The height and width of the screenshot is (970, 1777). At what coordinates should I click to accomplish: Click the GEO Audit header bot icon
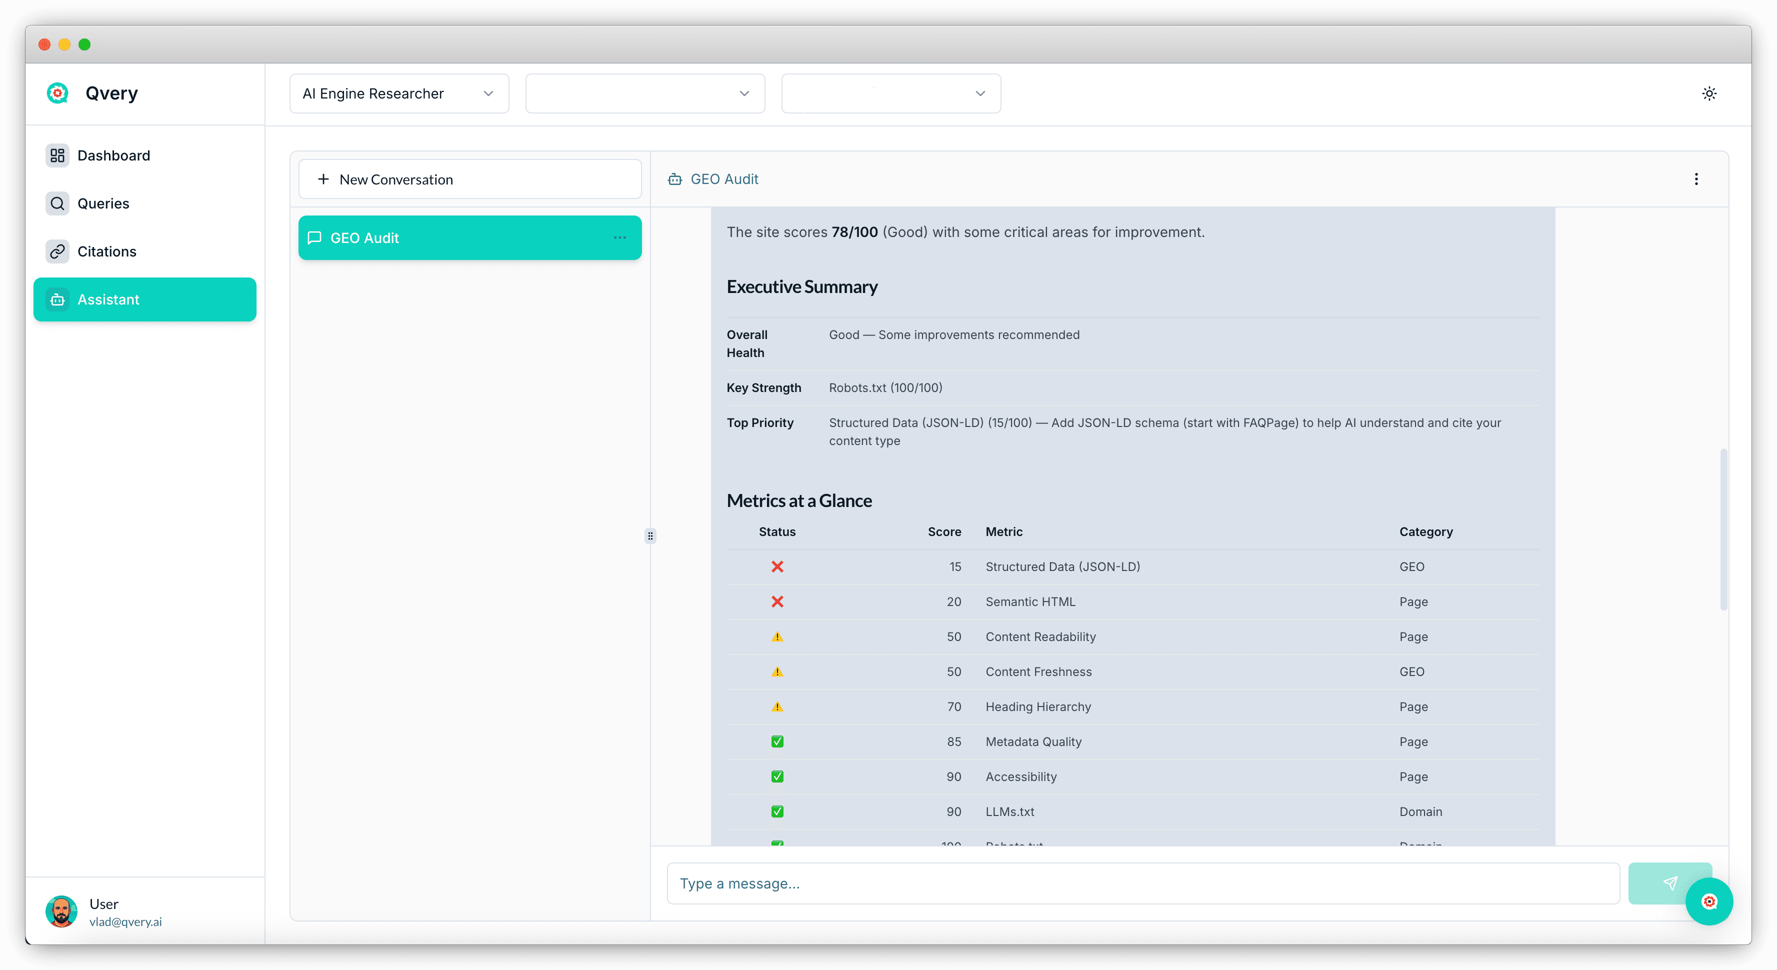[674, 179]
